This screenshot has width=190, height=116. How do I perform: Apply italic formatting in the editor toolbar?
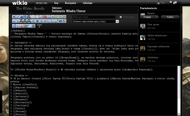(x=18, y=17)
